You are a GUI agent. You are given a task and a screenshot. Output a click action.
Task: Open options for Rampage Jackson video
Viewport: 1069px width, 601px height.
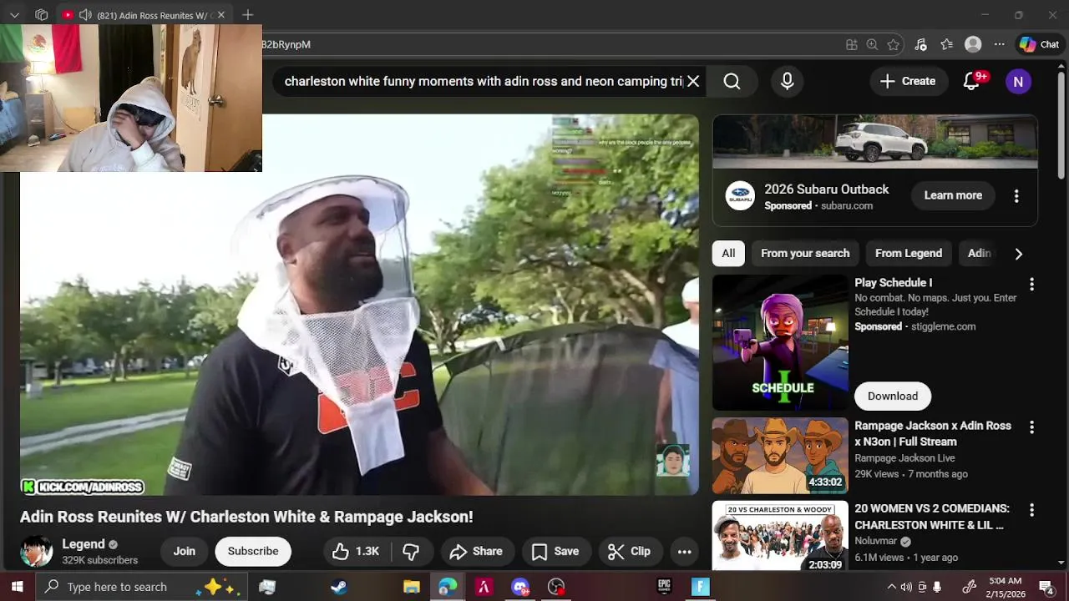coord(1031,427)
